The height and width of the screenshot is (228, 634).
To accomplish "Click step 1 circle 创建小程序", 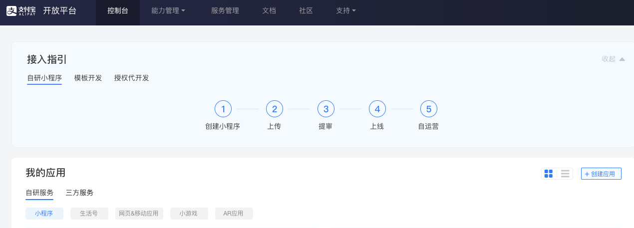I will 223,109.
